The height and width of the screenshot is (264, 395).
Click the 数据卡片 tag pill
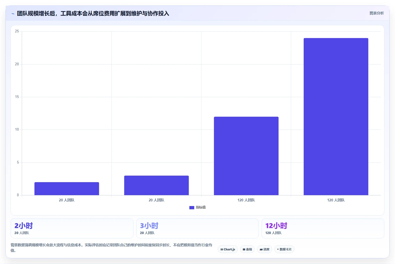click(x=284, y=249)
